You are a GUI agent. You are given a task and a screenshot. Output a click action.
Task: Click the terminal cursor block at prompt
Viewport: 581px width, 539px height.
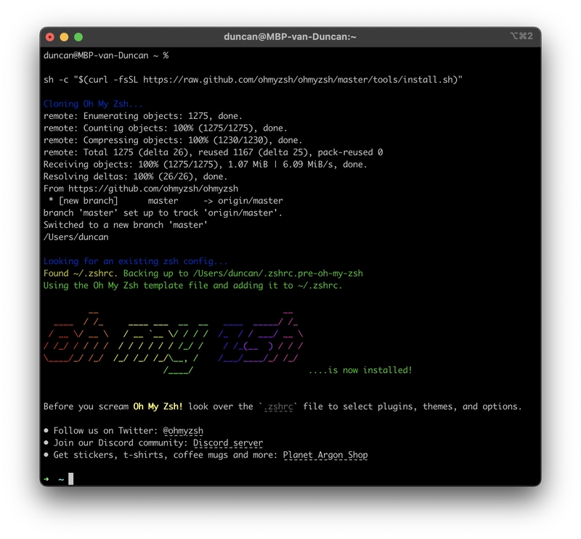coord(70,479)
